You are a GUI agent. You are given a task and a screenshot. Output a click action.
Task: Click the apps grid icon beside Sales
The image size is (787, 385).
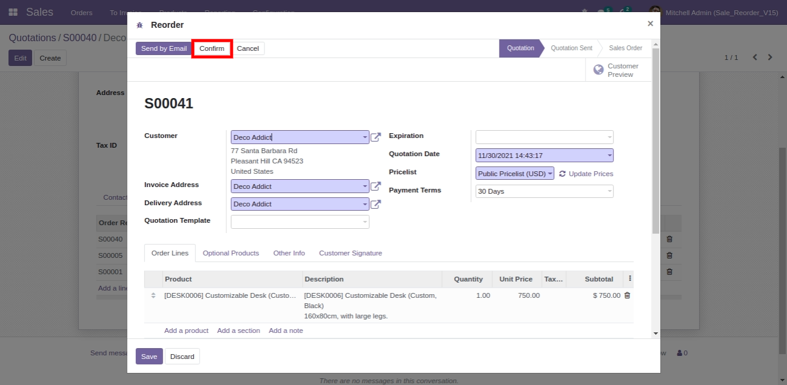tap(13, 12)
